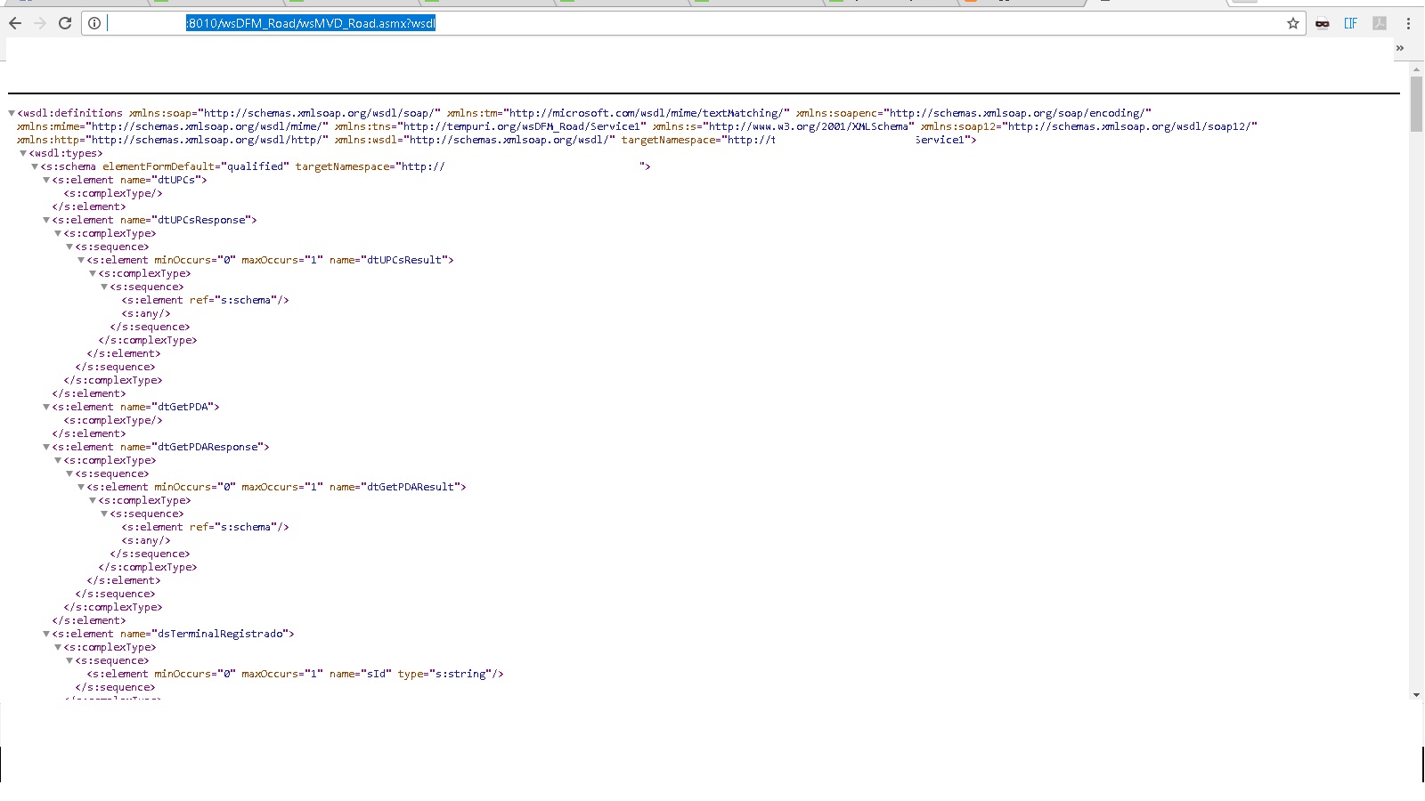
Task: Collapse the wsdl:definitions root node
Action: (12, 113)
